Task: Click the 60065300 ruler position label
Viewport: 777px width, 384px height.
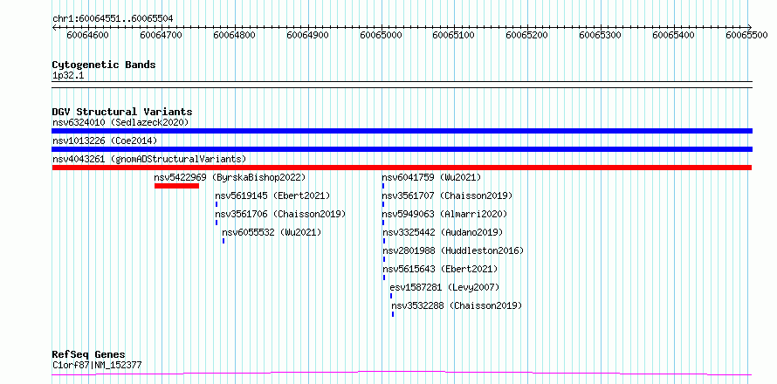Action: (x=600, y=35)
